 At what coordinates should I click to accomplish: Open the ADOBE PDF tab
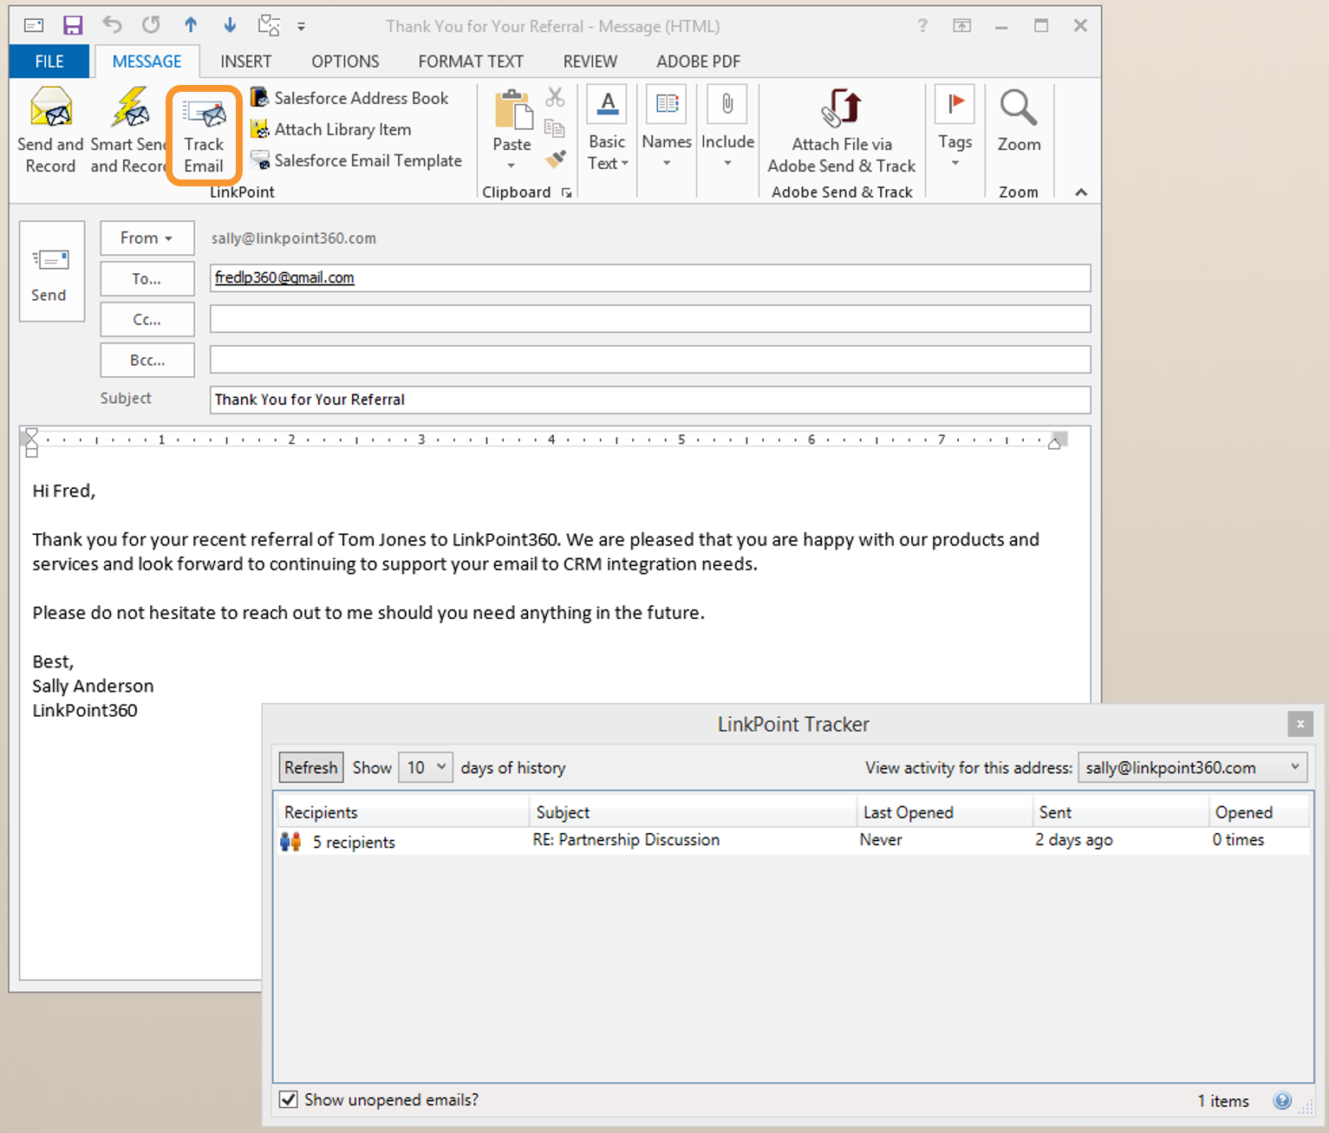(x=698, y=62)
